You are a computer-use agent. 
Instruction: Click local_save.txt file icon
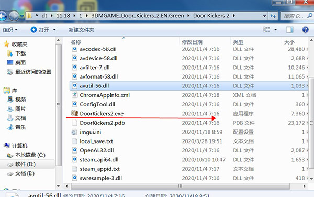click(74, 141)
